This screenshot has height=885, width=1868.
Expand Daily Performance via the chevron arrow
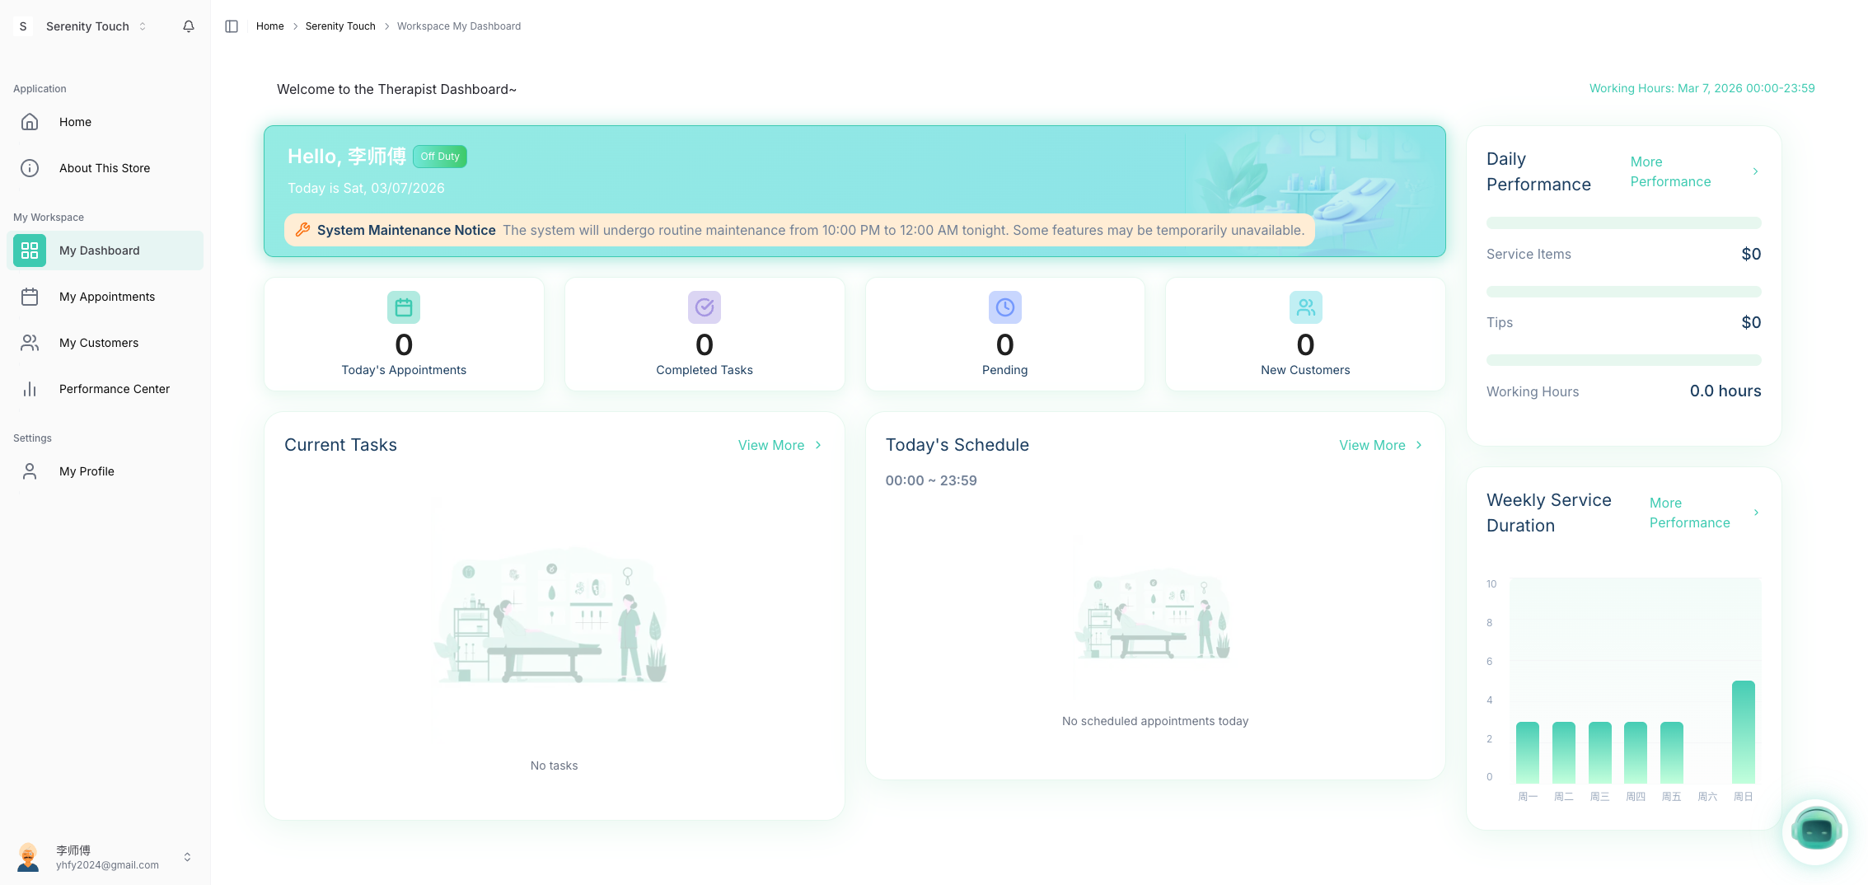tap(1755, 171)
